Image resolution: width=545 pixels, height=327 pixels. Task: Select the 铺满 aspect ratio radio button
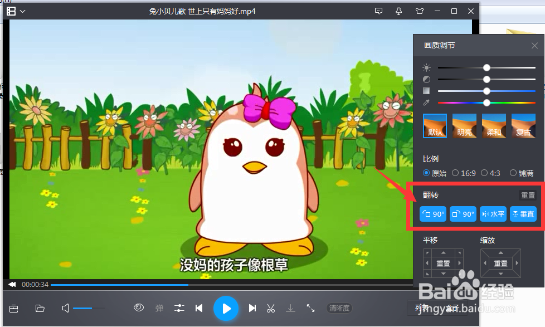513,173
